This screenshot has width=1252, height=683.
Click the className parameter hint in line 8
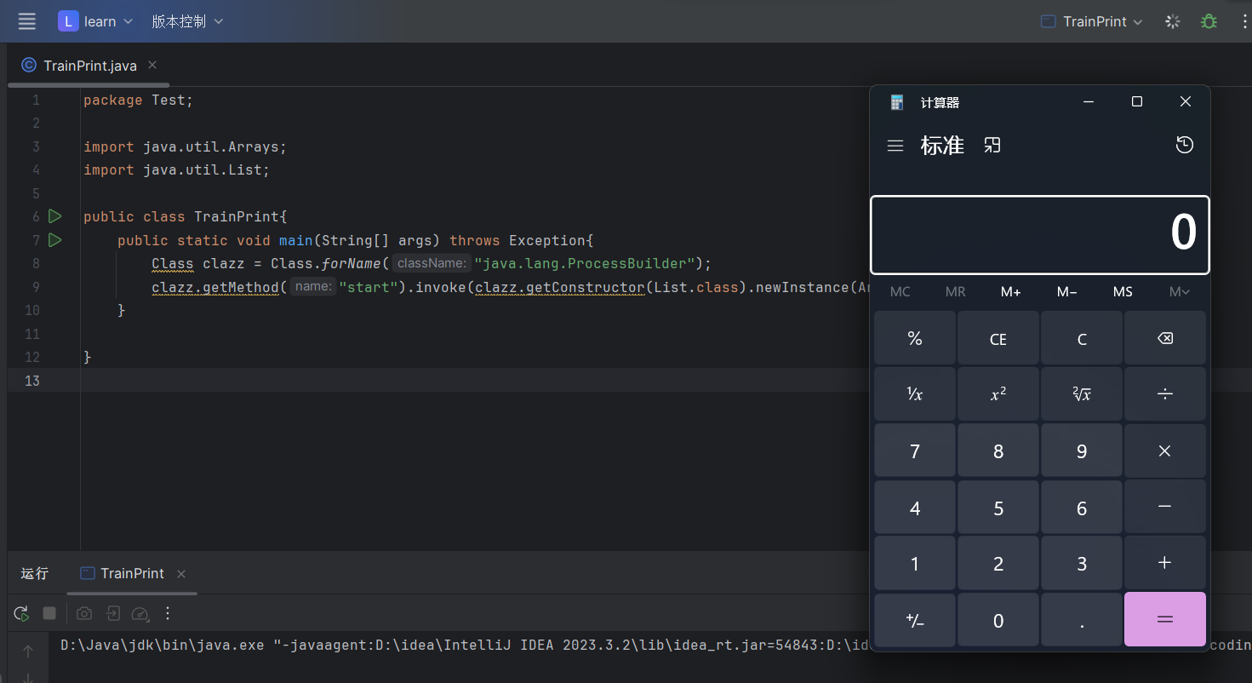[432, 263]
